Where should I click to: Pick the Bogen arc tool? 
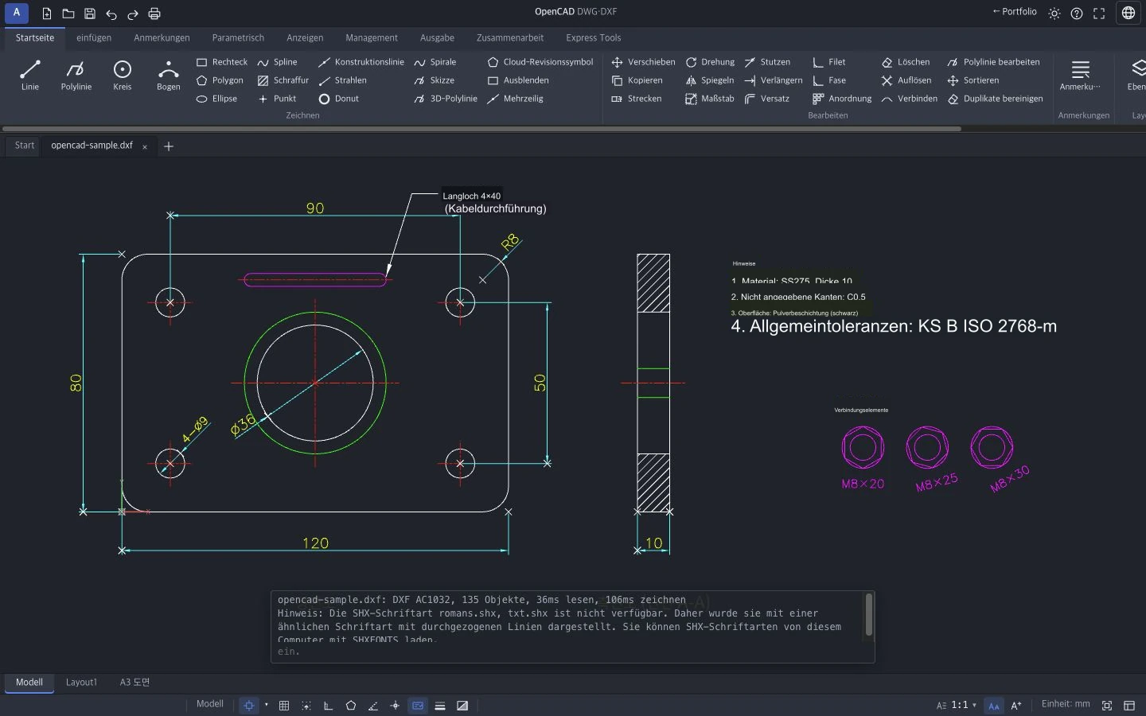(x=169, y=76)
